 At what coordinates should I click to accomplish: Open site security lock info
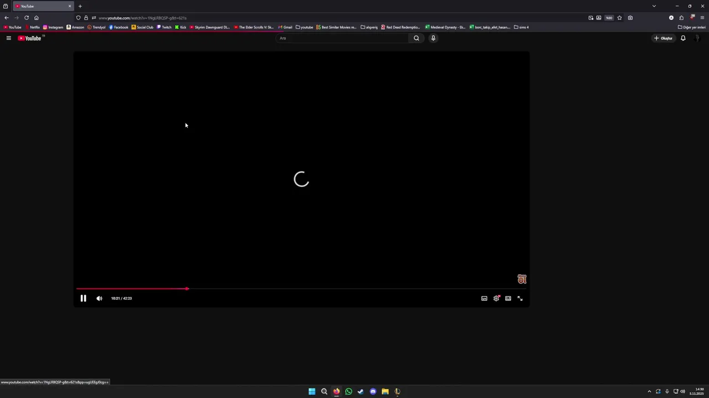point(86,18)
